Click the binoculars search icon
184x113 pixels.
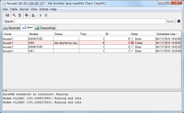pos(179,21)
